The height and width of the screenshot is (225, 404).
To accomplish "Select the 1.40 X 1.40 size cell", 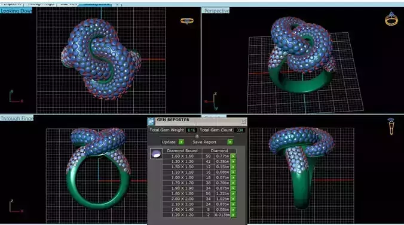I will click(x=182, y=209).
